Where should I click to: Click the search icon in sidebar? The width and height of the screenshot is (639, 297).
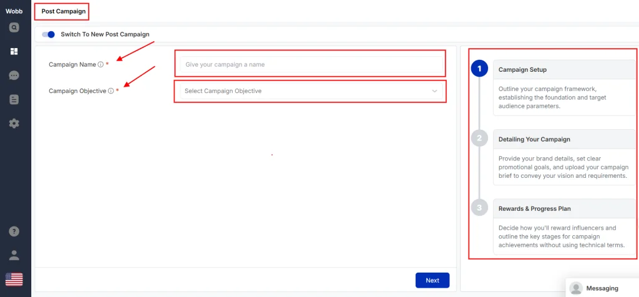coord(14,27)
